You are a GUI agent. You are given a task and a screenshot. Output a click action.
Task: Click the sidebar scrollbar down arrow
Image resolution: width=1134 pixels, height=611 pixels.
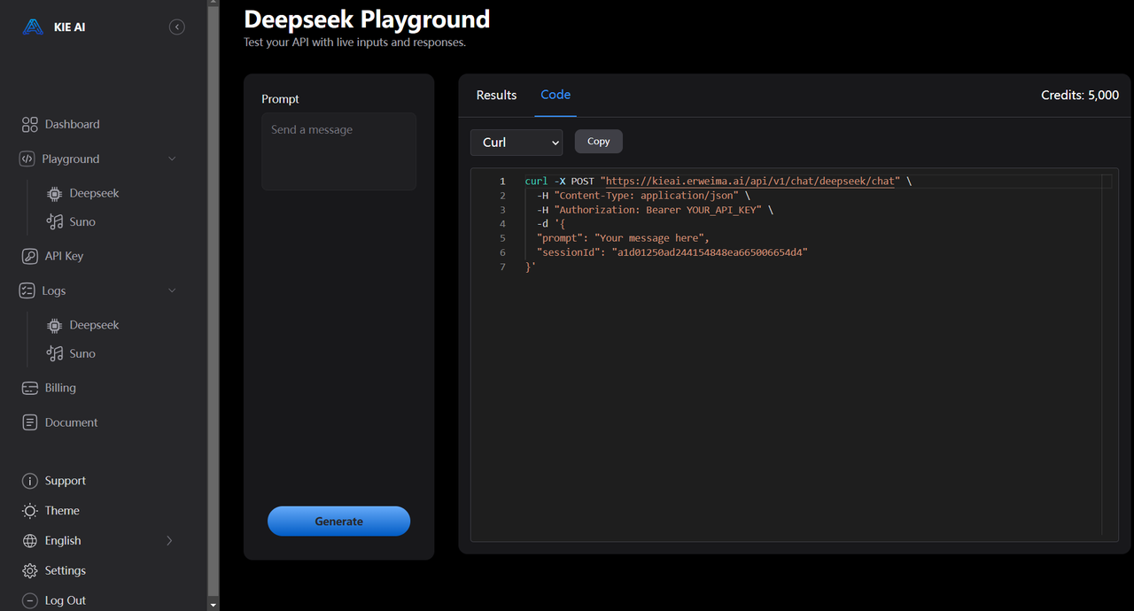click(x=213, y=605)
